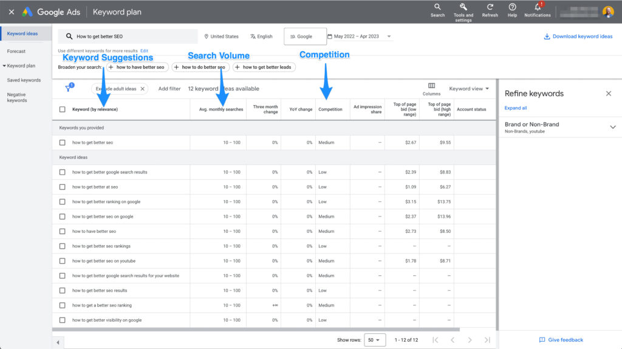The width and height of the screenshot is (622, 349).
Task: Close the Refine keywords panel
Action: (609, 94)
